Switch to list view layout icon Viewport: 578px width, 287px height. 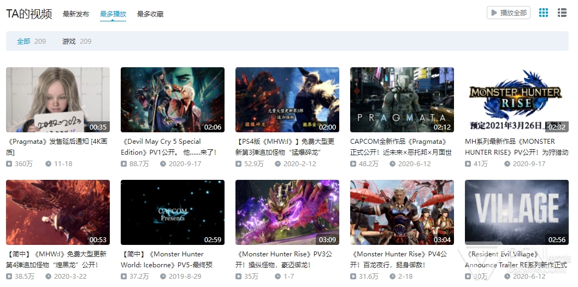pos(562,13)
